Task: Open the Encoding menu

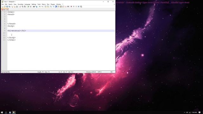Action: coord(20,4)
